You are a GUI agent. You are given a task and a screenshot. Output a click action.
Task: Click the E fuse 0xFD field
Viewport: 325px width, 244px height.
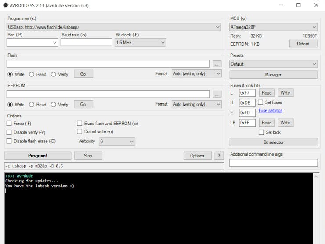click(247, 113)
